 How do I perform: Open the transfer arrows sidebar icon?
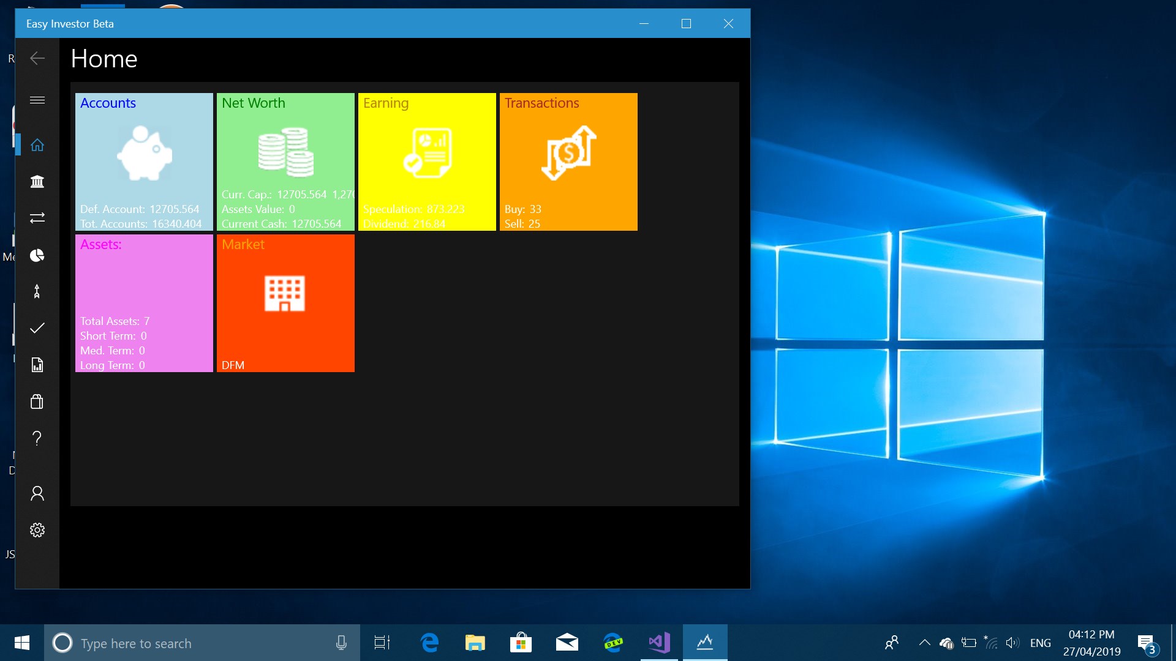pyautogui.click(x=37, y=218)
